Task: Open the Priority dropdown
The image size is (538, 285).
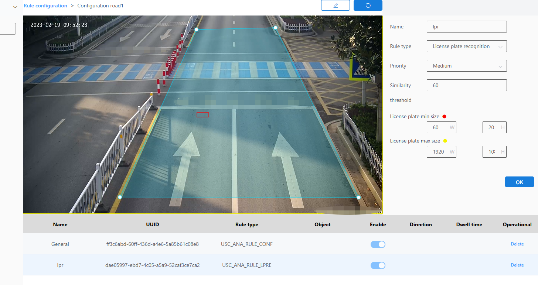Action: 466,66
